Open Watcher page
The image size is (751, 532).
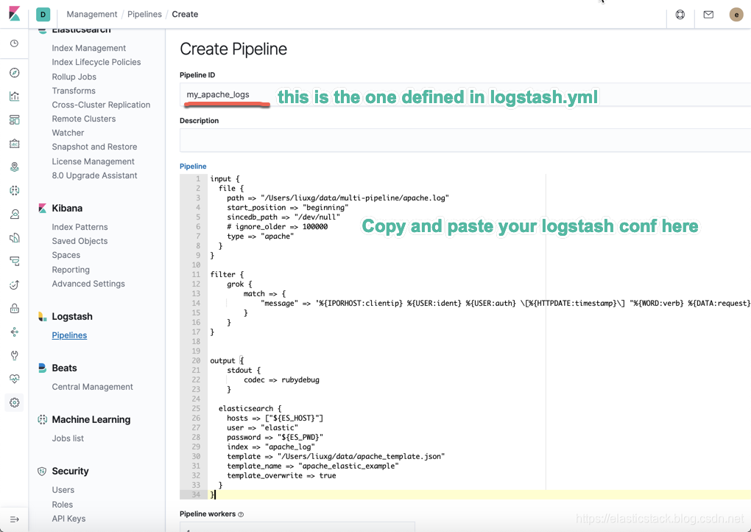(x=68, y=133)
